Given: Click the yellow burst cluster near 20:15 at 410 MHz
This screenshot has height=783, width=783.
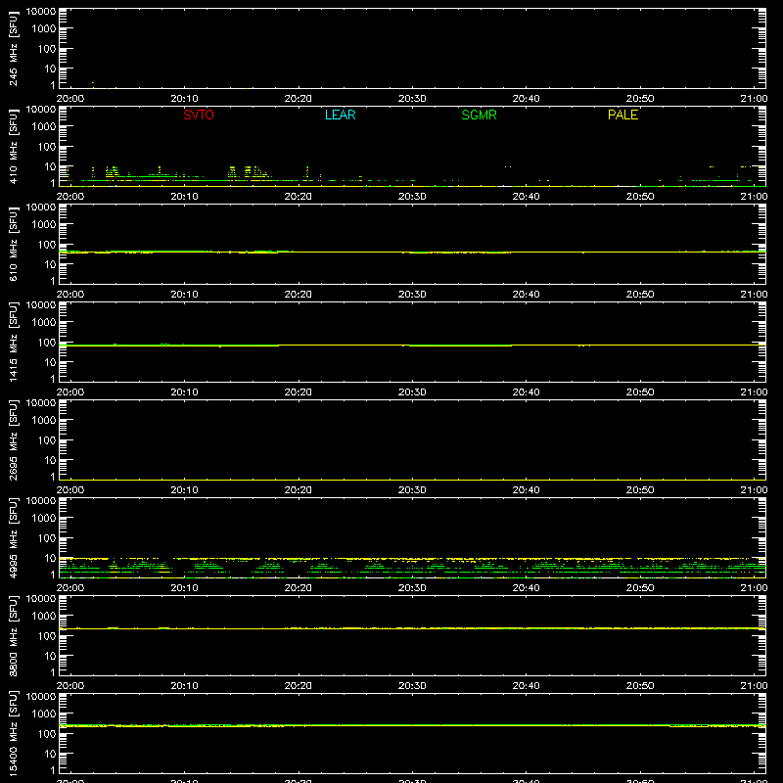Looking at the screenshot, I should pyautogui.click(x=249, y=172).
